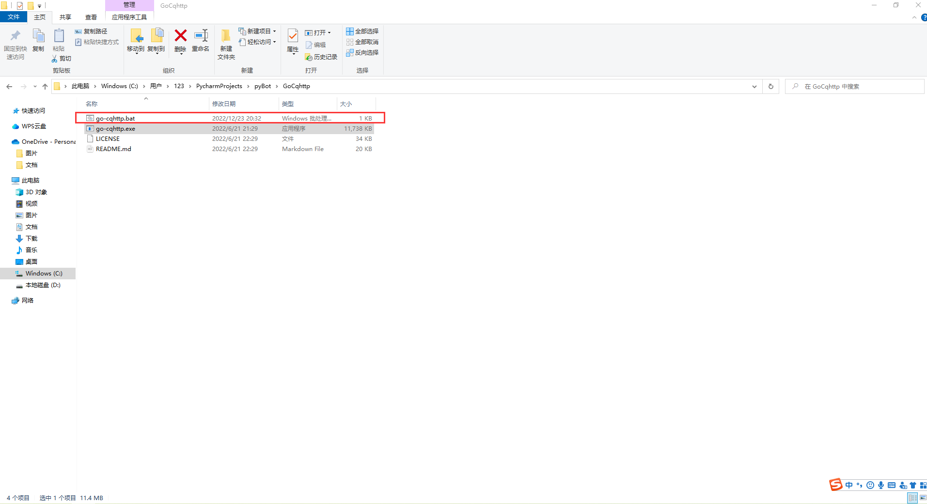
Task: Click the Forward navigation arrow
Action: (x=23, y=87)
